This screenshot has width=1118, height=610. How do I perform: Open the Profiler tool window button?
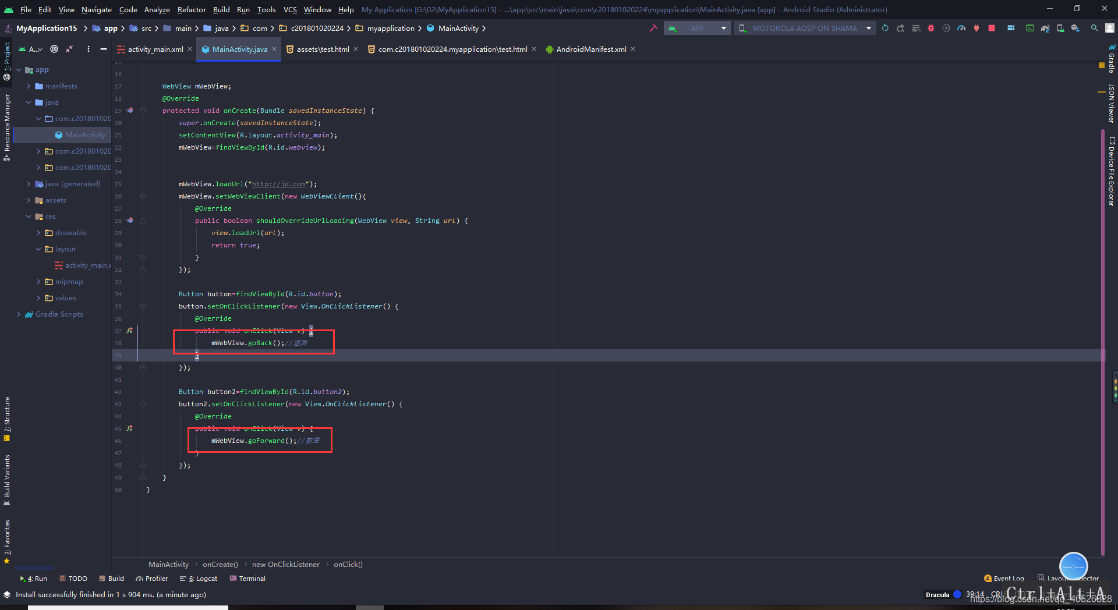(151, 579)
